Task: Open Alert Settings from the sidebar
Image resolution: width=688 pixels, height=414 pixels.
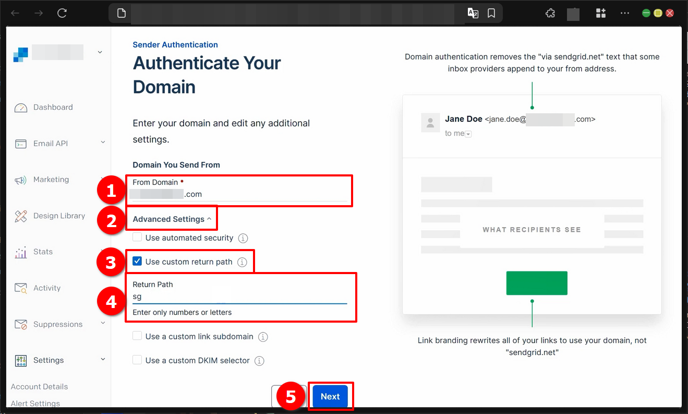Action: tap(35, 403)
